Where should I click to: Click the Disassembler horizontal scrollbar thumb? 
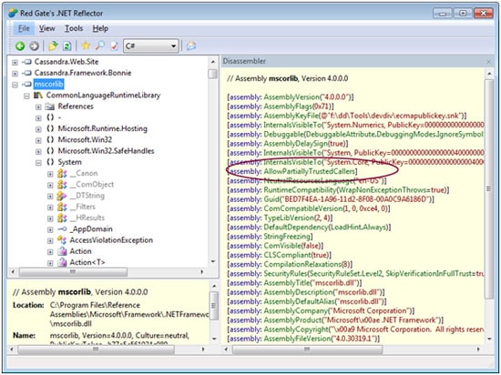click(x=307, y=350)
